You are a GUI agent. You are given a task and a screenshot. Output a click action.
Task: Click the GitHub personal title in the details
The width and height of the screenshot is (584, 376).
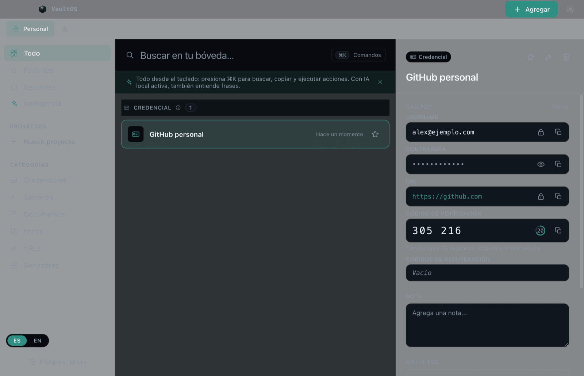[x=442, y=77]
